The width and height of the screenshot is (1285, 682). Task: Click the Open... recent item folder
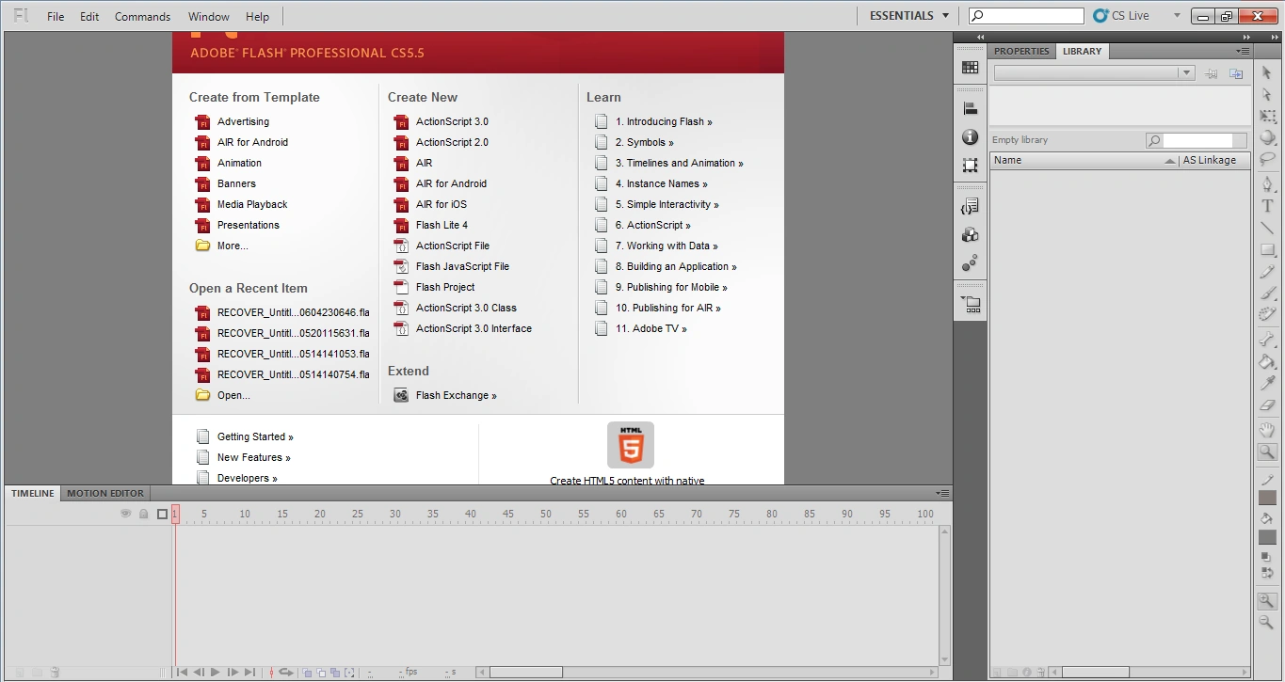(x=222, y=395)
